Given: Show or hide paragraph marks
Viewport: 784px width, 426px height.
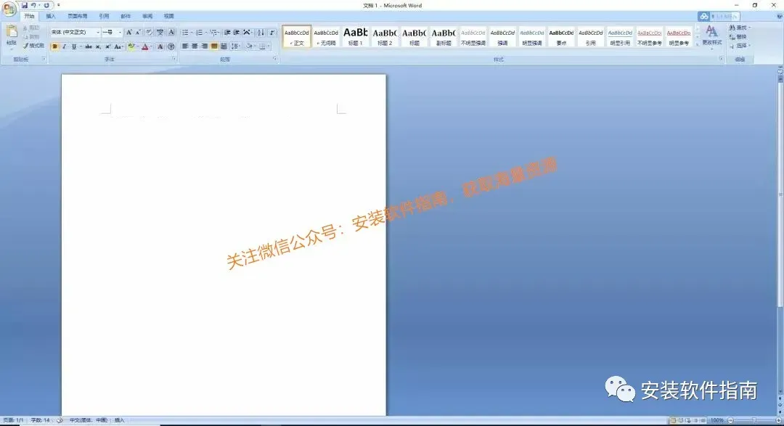Looking at the screenshot, I should pyautogui.click(x=271, y=33).
